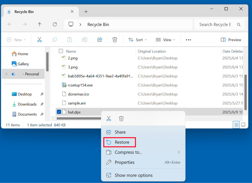
Task: Switch to large icons view in status bar
Action: pyautogui.click(x=243, y=125)
